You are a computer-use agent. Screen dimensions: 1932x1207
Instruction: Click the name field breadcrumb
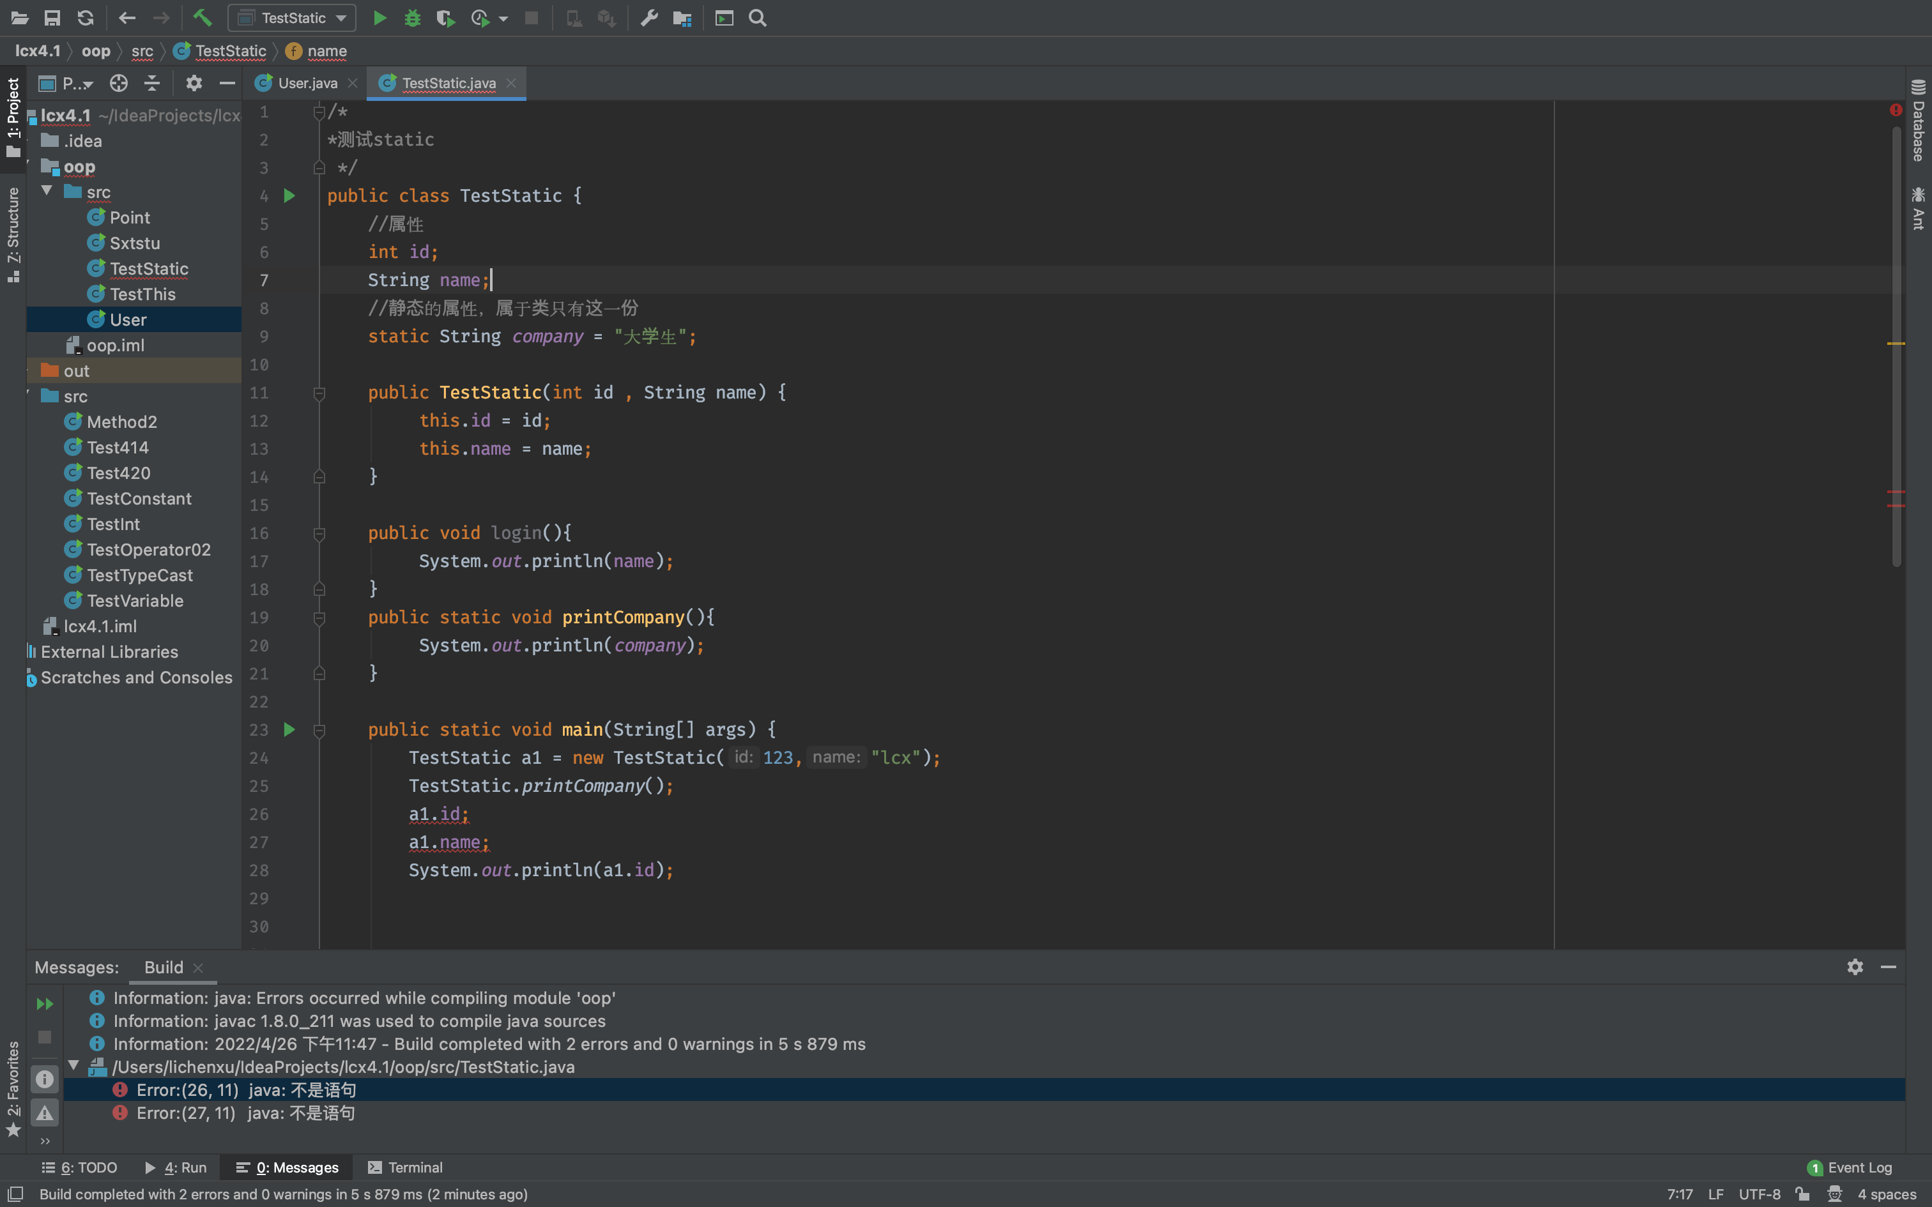click(317, 51)
